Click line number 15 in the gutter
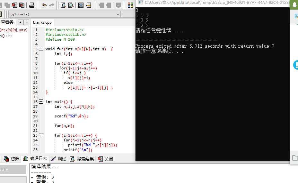The height and width of the screenshot is (183, 298). tap(35, 97)
